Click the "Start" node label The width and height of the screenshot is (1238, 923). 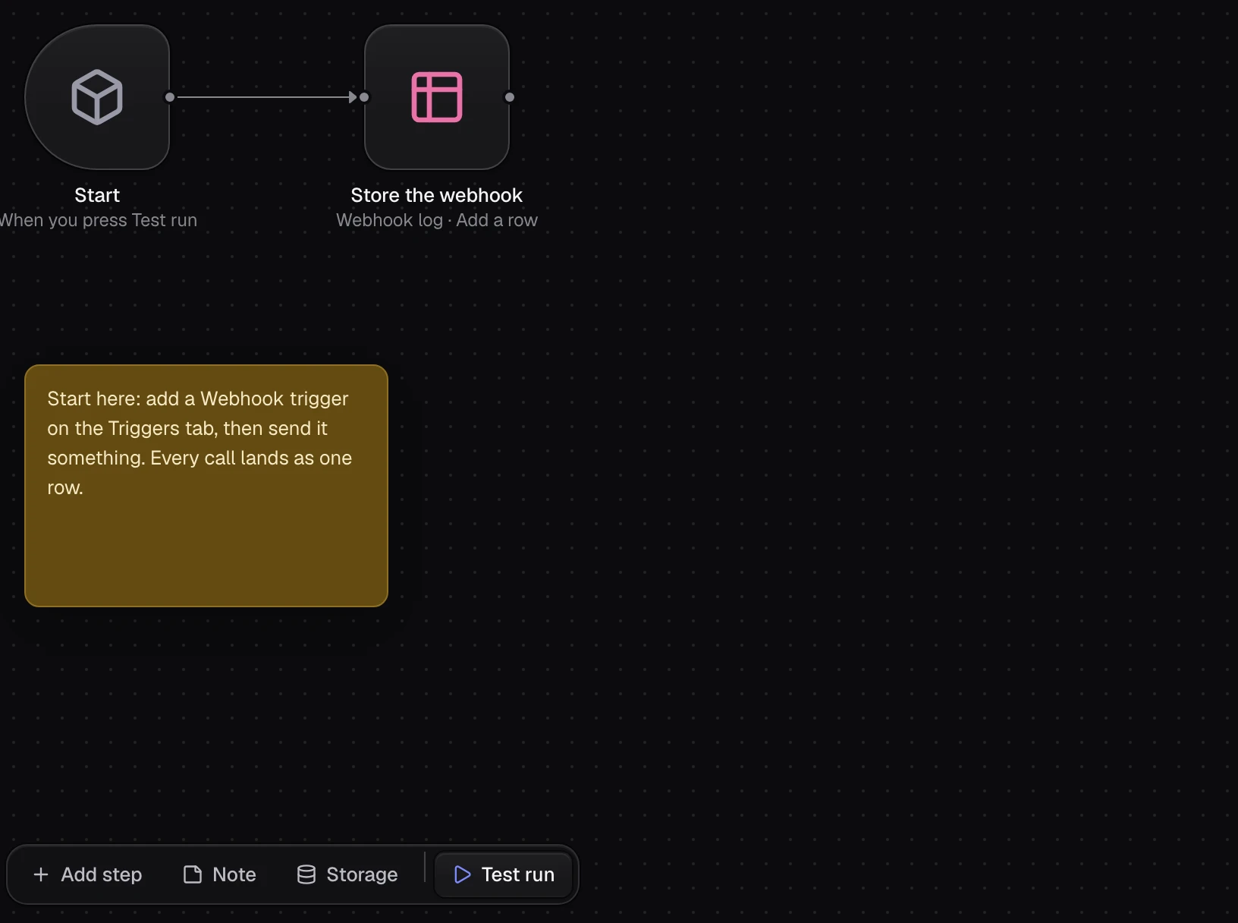coord(97,195)
